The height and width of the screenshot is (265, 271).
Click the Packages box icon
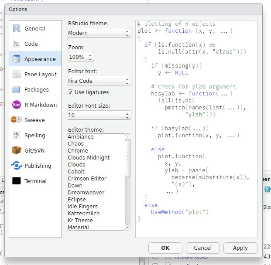point(17,89)
